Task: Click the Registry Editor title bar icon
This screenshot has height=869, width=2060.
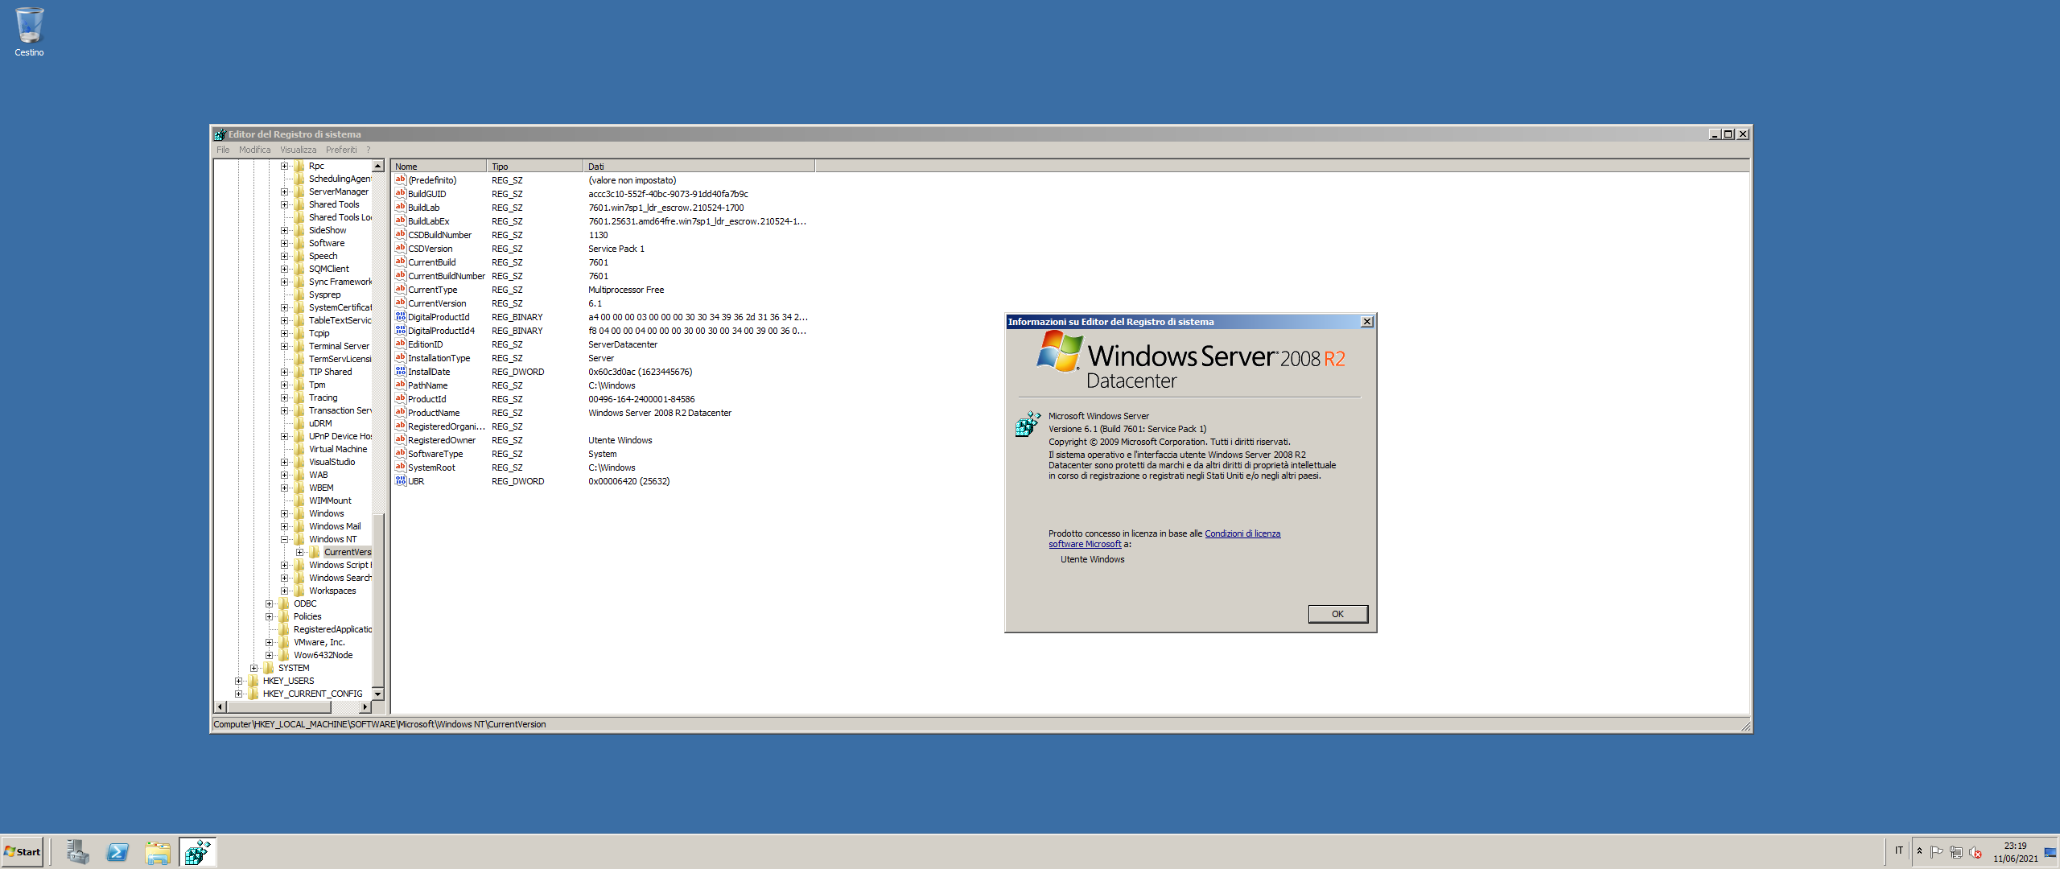Action: point(220,134)
